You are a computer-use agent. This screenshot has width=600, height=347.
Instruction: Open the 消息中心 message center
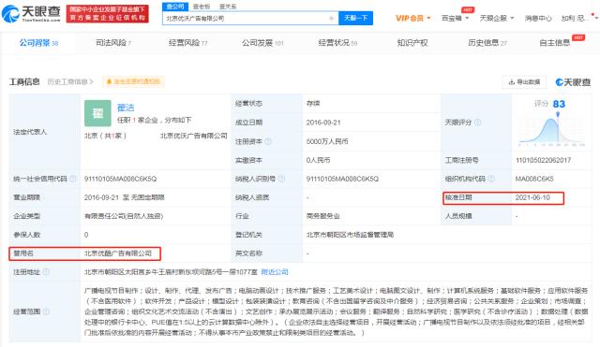pyautogui.click(x=538, y=18)
